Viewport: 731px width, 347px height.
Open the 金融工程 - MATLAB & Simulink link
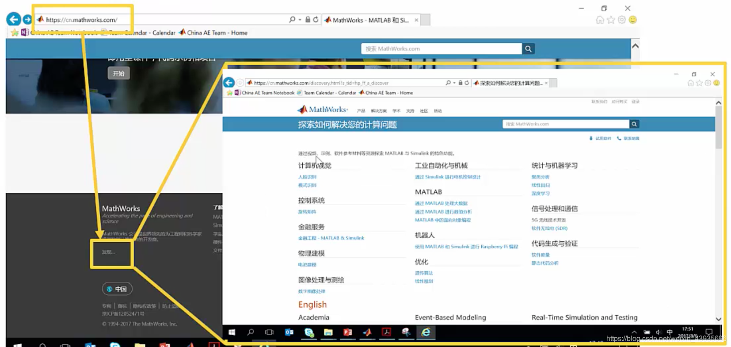coord(331,238)
